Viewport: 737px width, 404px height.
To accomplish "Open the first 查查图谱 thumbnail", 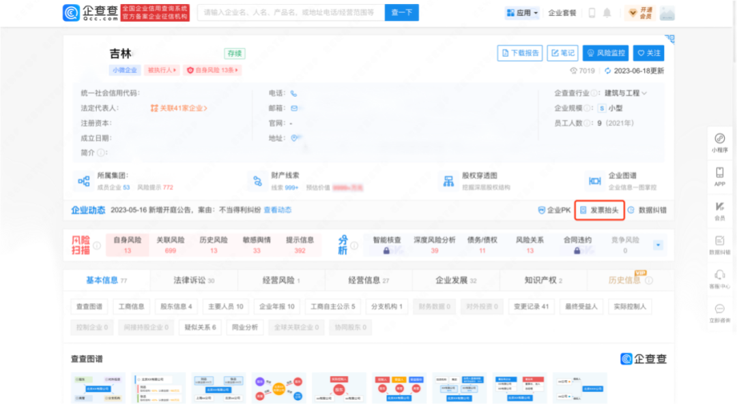I will tap(98, 388).
